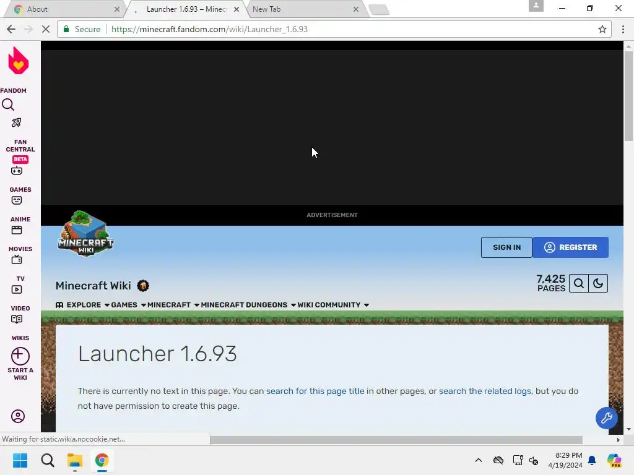Open Movies clapperboard icon in sidebar
Viewport: 634px width, 475px height.
17,230
